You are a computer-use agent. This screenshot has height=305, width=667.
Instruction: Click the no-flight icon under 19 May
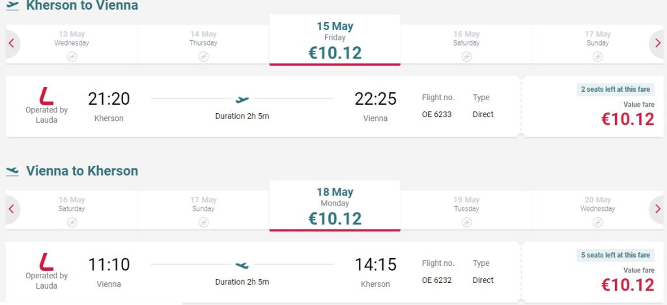pos(466,222)
